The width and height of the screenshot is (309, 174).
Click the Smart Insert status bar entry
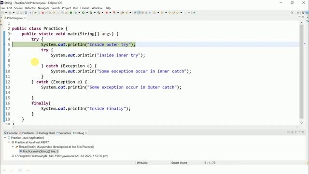[179, 163]
